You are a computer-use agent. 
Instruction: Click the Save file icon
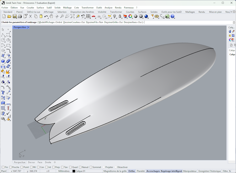pos(15,16)
